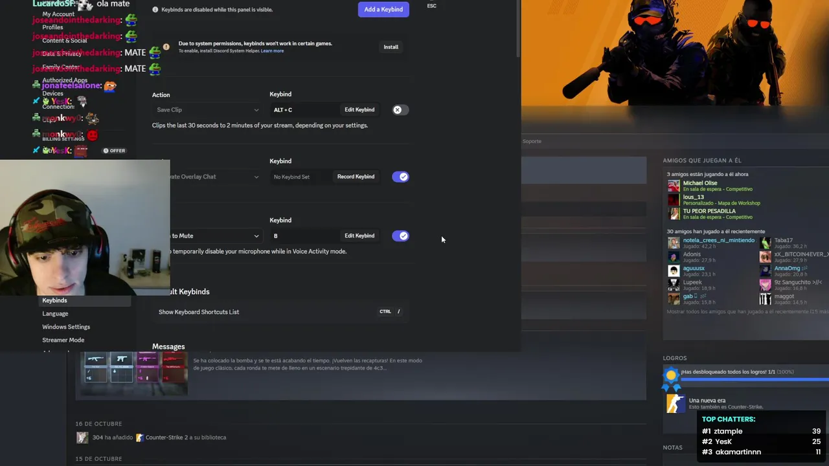829x466 pixels.
Task: Click the yellow warning icon for system permissions
Action: click(166, 47)
